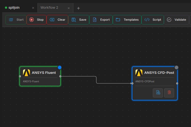The height and width of the screenshot is (127, 191).
Task: Click the Start workflow button
Action: (x=16, y=20)
